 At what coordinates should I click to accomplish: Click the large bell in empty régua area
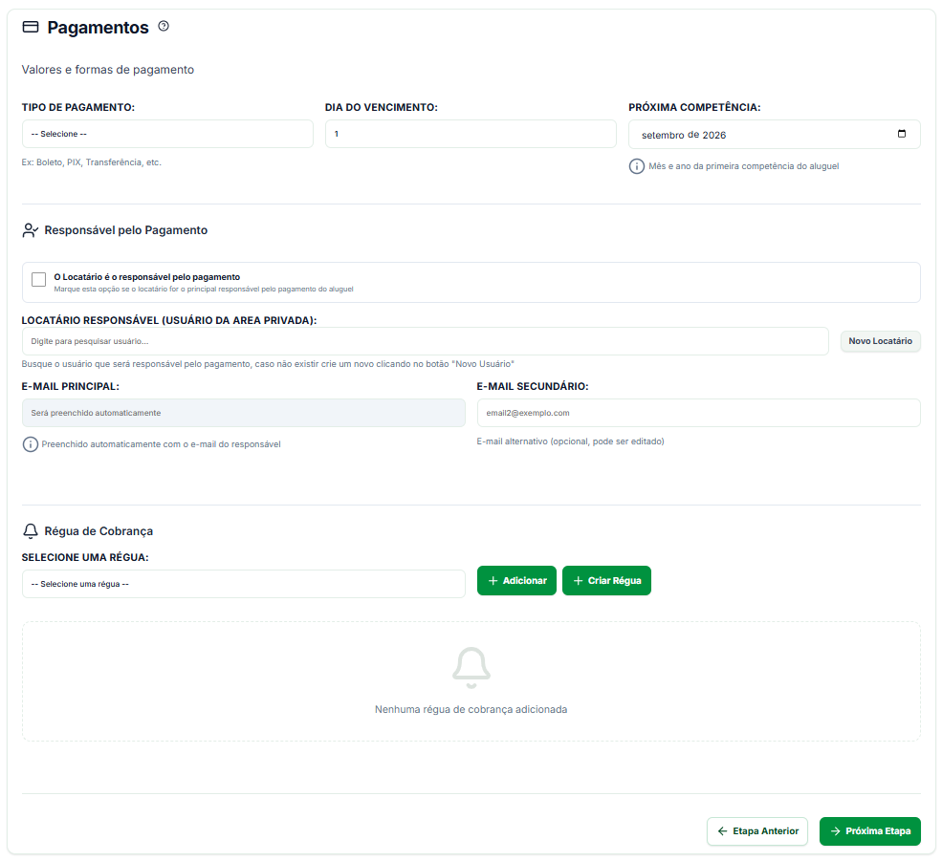[471, 668]
